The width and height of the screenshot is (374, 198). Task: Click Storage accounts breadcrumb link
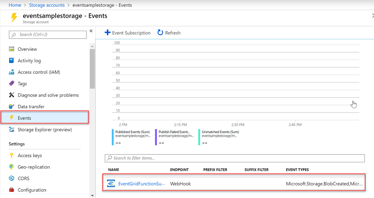tap(47, 5)
